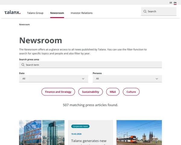Click the magnifier icon in press search field

click(x=23, y=65)
